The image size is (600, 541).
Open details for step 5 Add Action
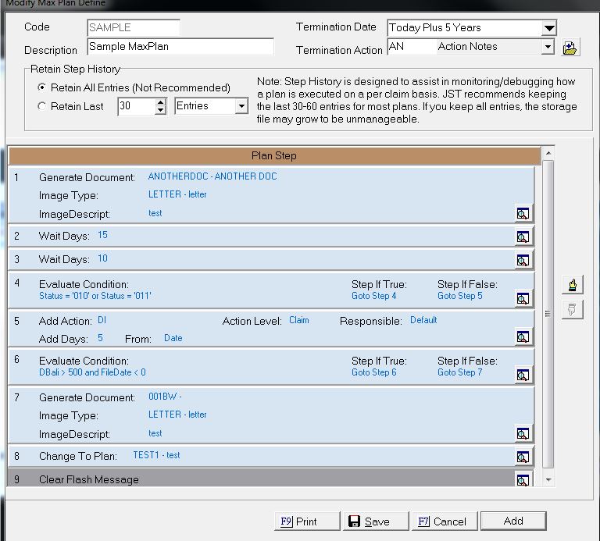(523, 336)
